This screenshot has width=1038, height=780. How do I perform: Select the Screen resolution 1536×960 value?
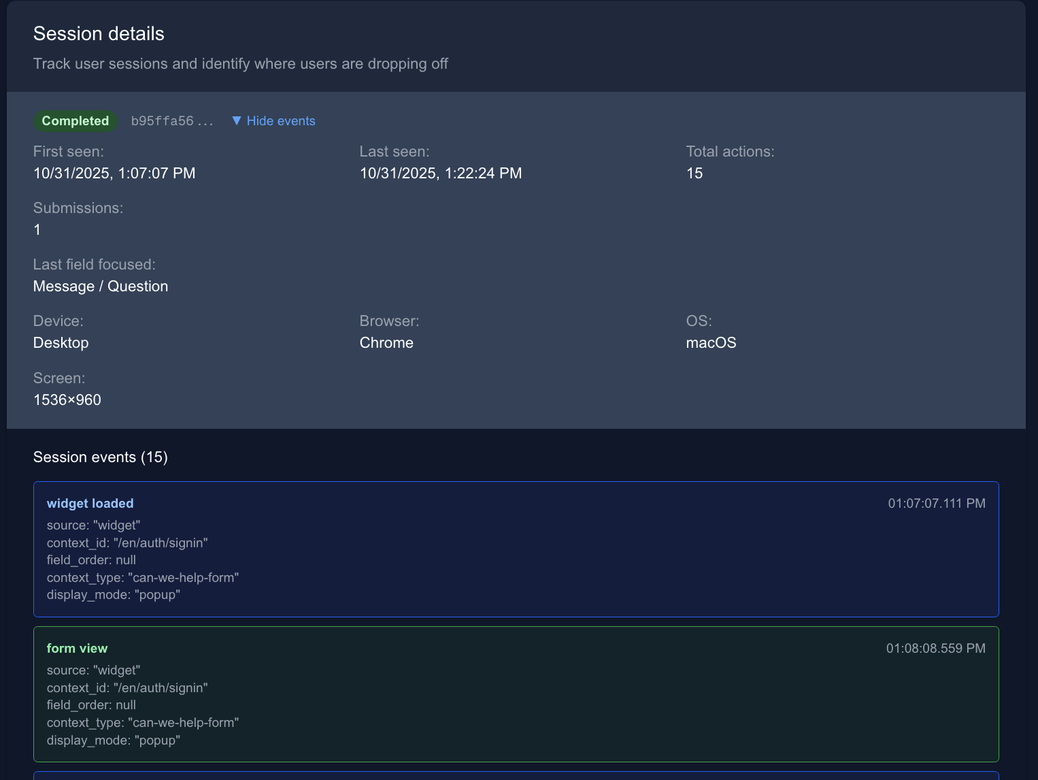point(67,400)
